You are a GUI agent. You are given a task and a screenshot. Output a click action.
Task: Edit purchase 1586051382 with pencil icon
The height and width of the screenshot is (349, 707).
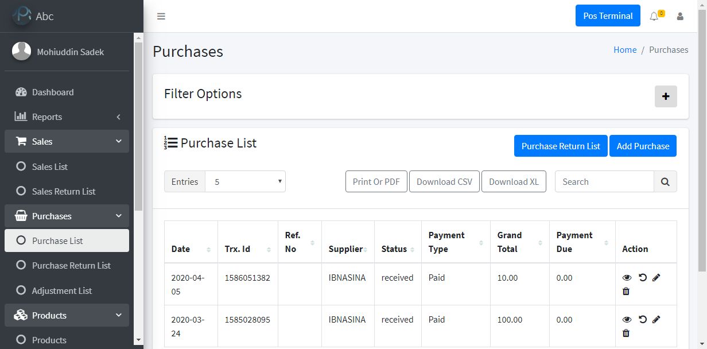(656, 278)
